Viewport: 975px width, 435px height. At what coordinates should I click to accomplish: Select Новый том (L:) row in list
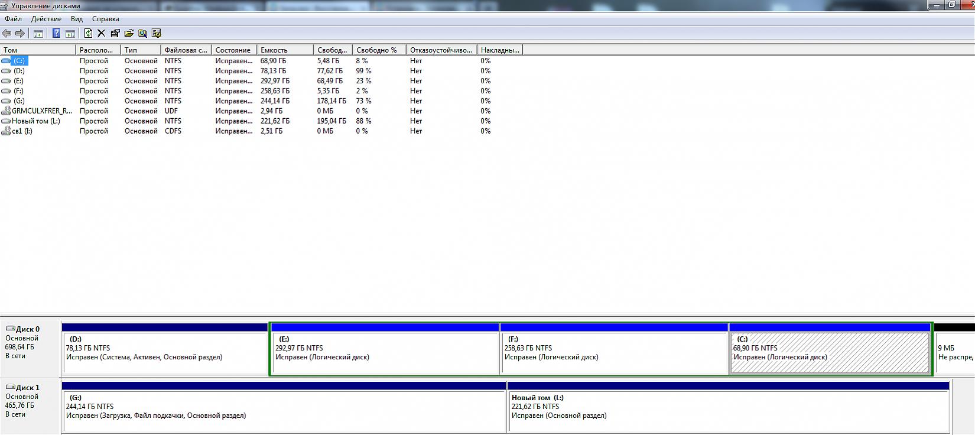pyautogui.click(x=35, y=121)
